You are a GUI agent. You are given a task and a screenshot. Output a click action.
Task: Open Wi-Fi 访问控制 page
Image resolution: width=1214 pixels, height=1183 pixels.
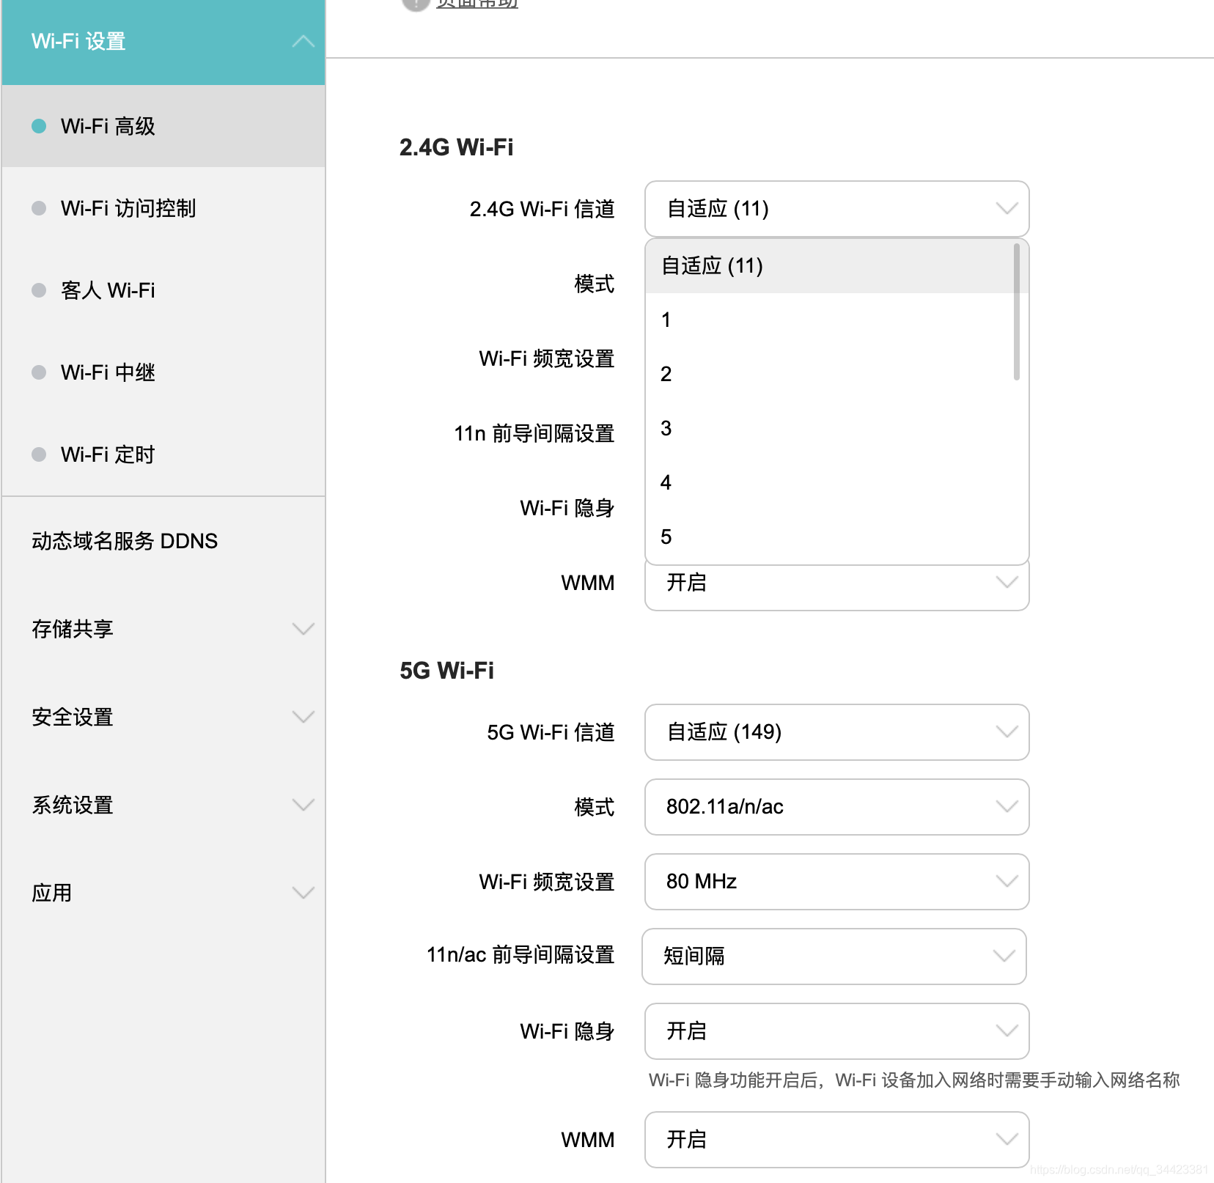[163, 208]
